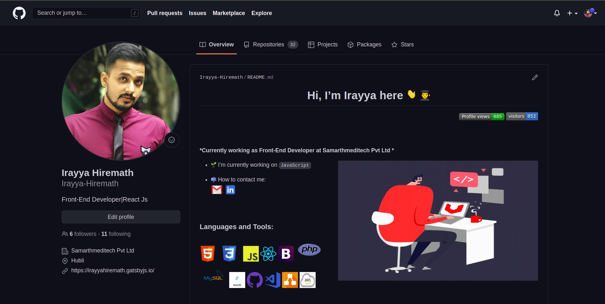Focus the Search or jump to field

tap(86, 13)
